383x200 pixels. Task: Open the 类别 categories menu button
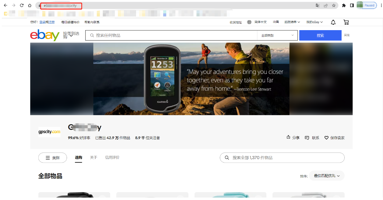[x=53, y=158]
